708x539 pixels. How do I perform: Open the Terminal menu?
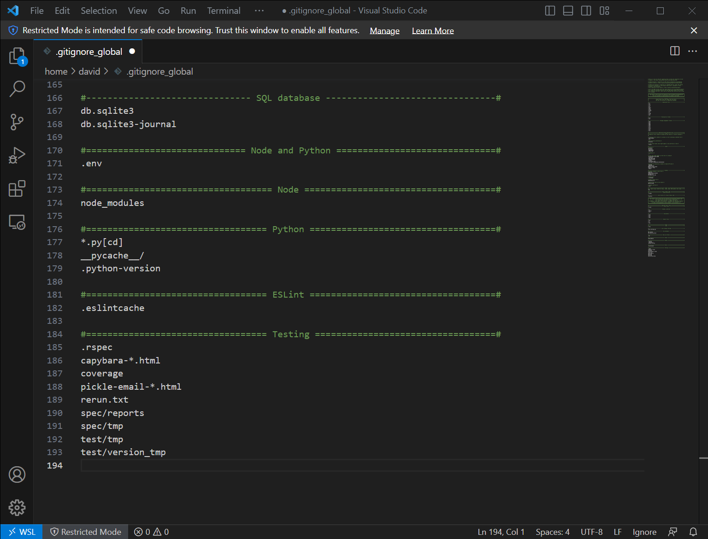(224, 10)
